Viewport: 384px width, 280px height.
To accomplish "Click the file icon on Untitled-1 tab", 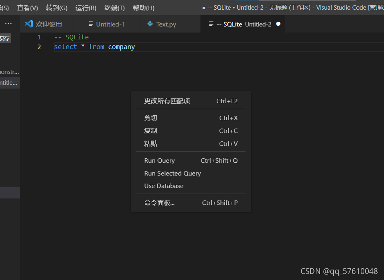I will click(91, 24).
